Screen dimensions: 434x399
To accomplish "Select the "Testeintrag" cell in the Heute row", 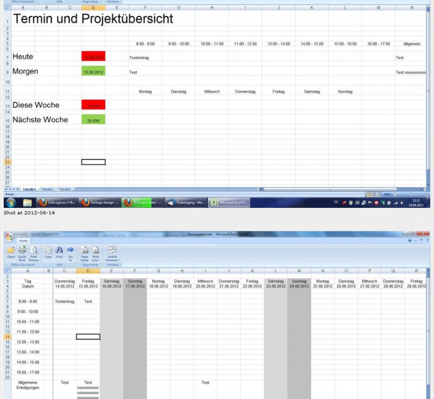I will pyautogui.click(x=145, y=57).
